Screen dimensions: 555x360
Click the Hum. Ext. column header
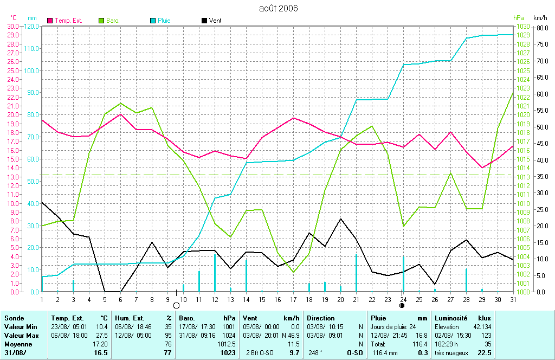pyautogui.click(x=130, y=318)
